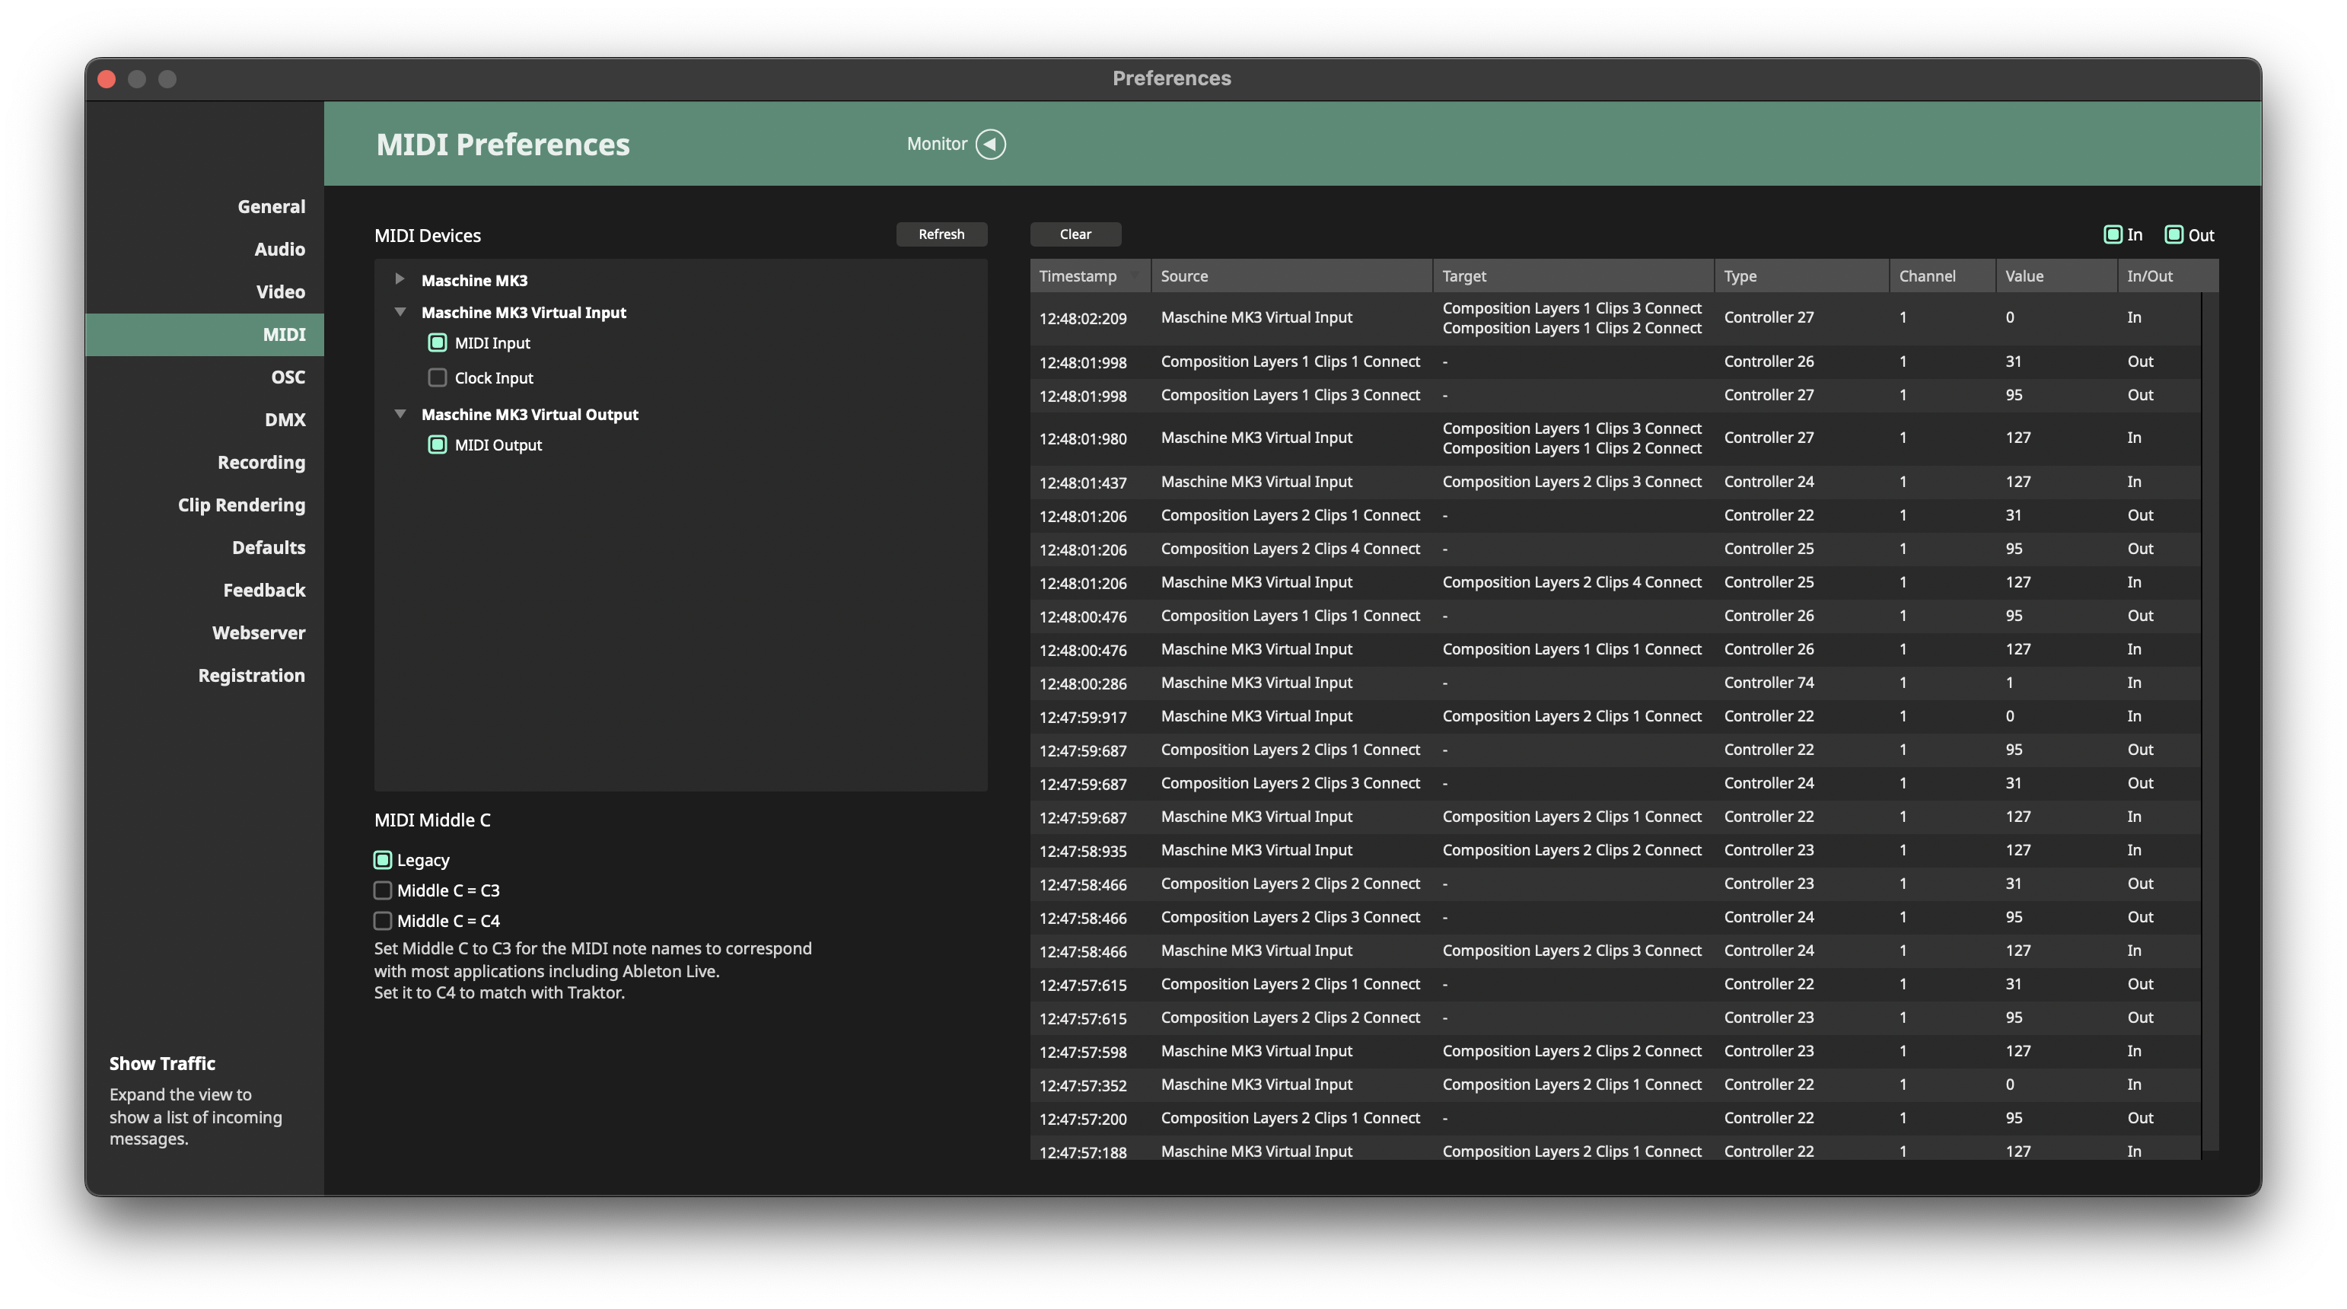Screen dimensions: 2347x1309
Task: Sort by the In/Out column header
Action: tap(2168, 276)
